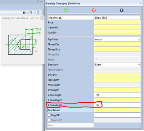The image size is (144, 131).
Task: Click the Cham.Angle label
Action: (x=55, y=105)
